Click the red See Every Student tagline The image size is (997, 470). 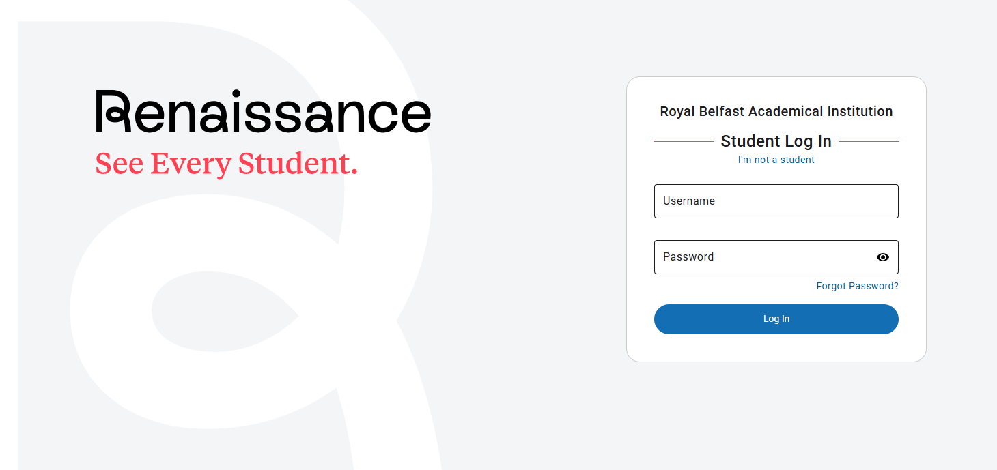point(226,164)
